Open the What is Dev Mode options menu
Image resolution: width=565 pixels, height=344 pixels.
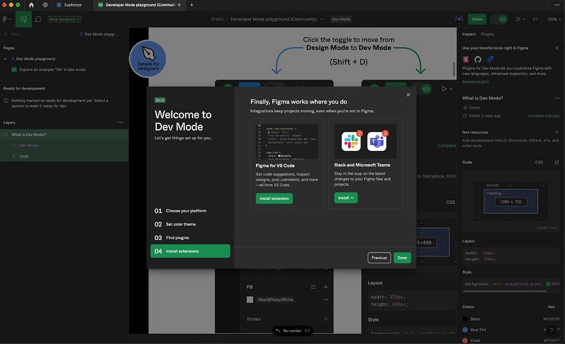click(x=557, y=98)
